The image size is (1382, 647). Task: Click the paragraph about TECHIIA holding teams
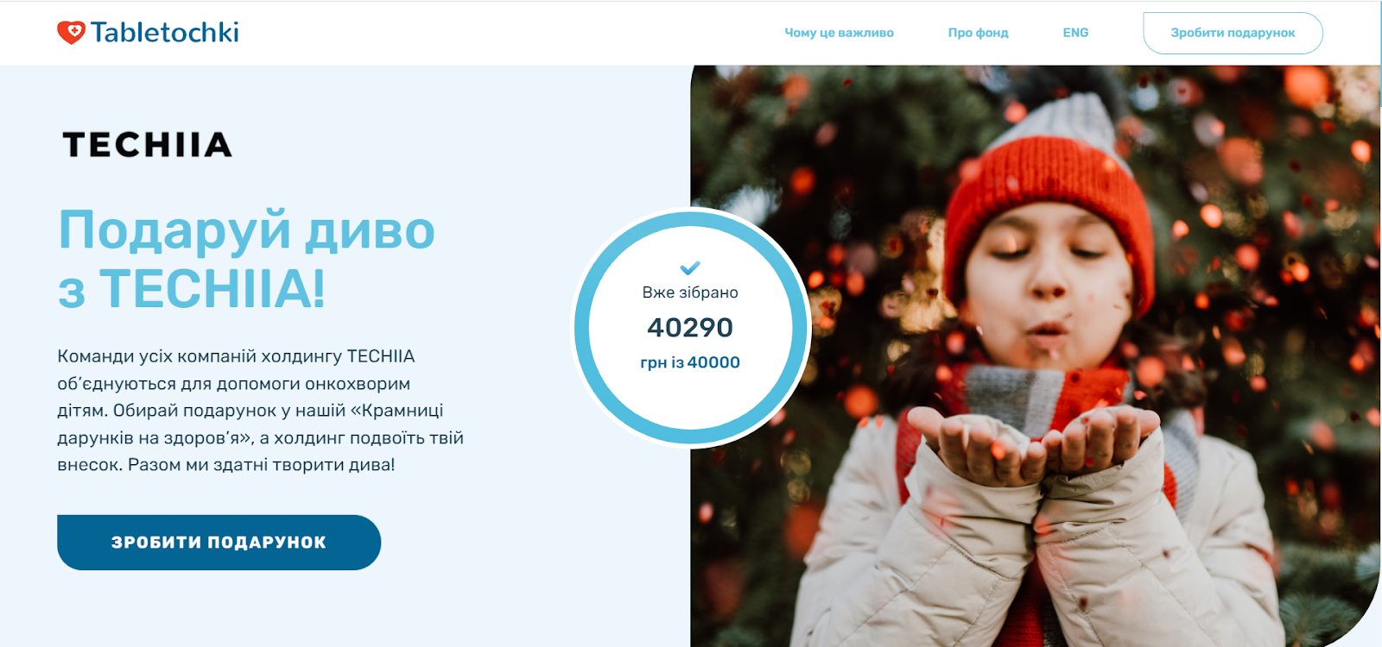tap(260, 411)
